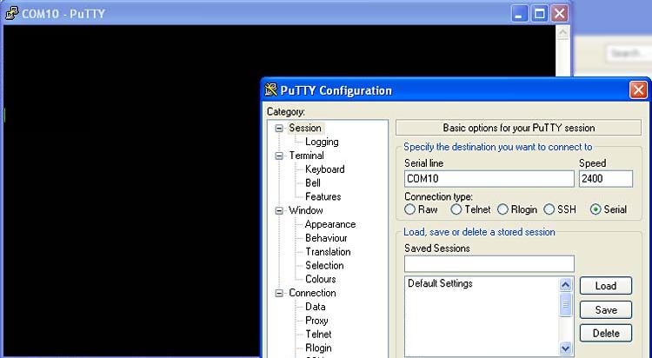Open the Keyboard settings

point(325,169)
